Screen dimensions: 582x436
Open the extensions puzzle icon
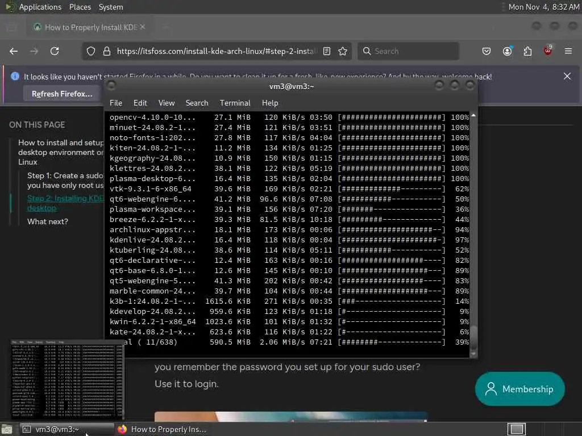coord(527,51)
